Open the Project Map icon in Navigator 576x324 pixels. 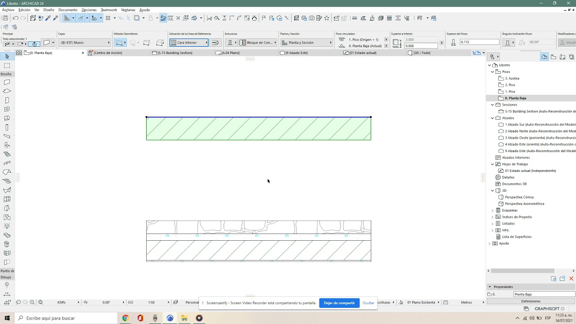tap(544, 57)
